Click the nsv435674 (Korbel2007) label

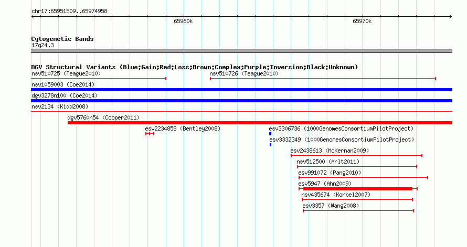[x=336, y=195]
